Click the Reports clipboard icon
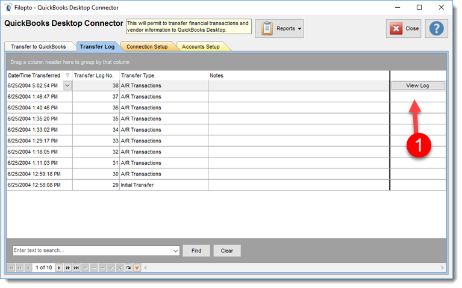Viewport: 462px width, 288px height. point(267,28)
